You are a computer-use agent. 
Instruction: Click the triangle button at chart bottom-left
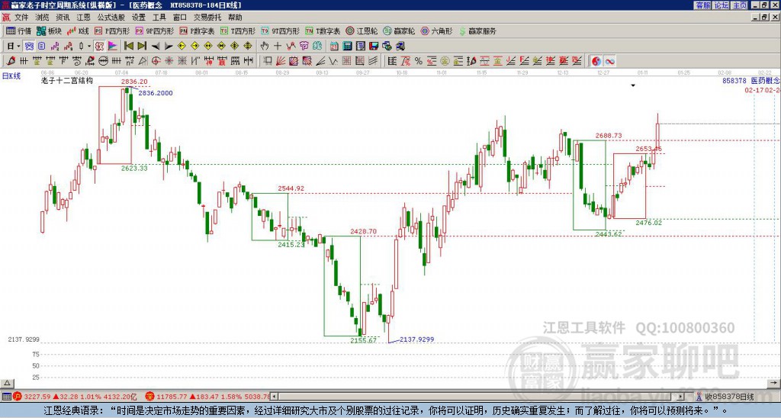7,383
